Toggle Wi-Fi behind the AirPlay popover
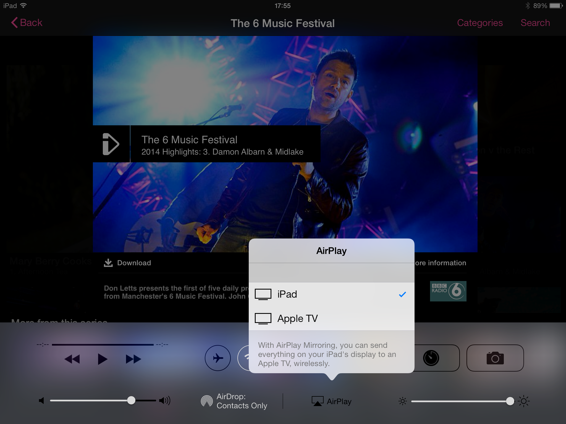 pyautogui.click(x=243, y=358)
